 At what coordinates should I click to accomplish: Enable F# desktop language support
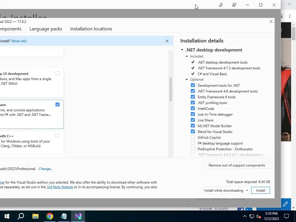(193, 143)
